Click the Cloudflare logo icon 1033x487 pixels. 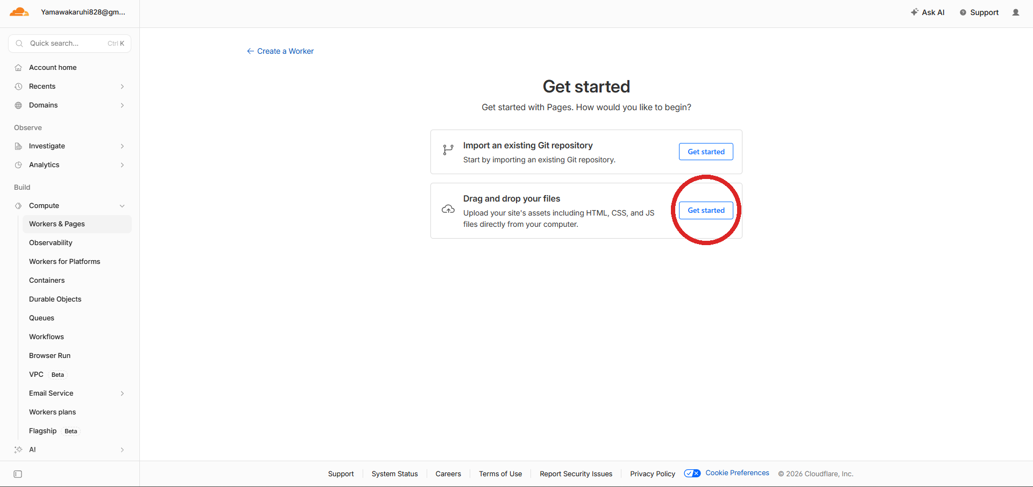pos(19,12)
